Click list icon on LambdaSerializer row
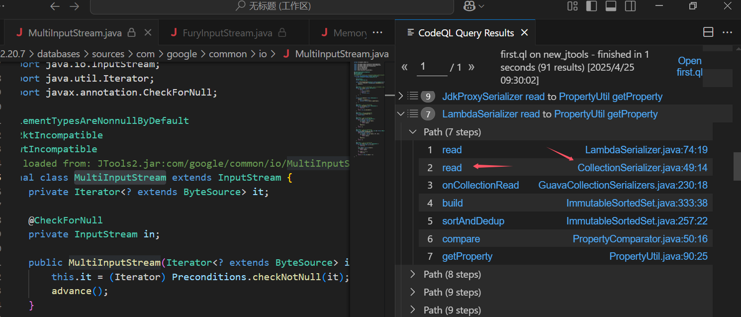The height and width of the screenshot is (317, 741). (413, 114)
